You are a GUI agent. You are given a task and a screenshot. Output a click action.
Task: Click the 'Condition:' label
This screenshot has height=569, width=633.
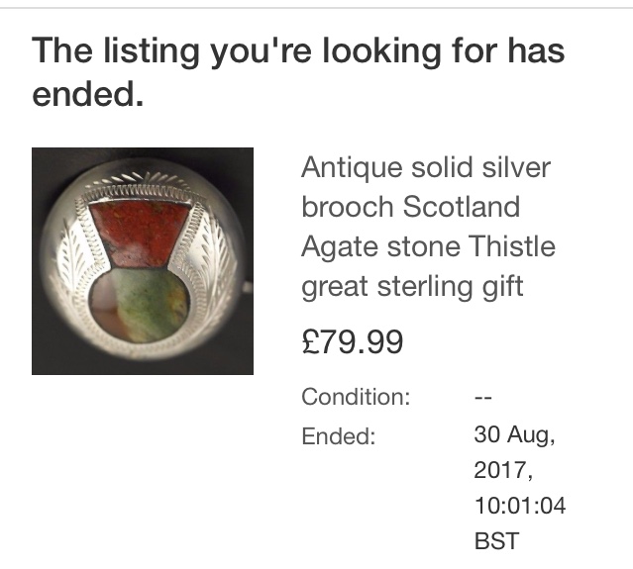[x=356, y=397]
